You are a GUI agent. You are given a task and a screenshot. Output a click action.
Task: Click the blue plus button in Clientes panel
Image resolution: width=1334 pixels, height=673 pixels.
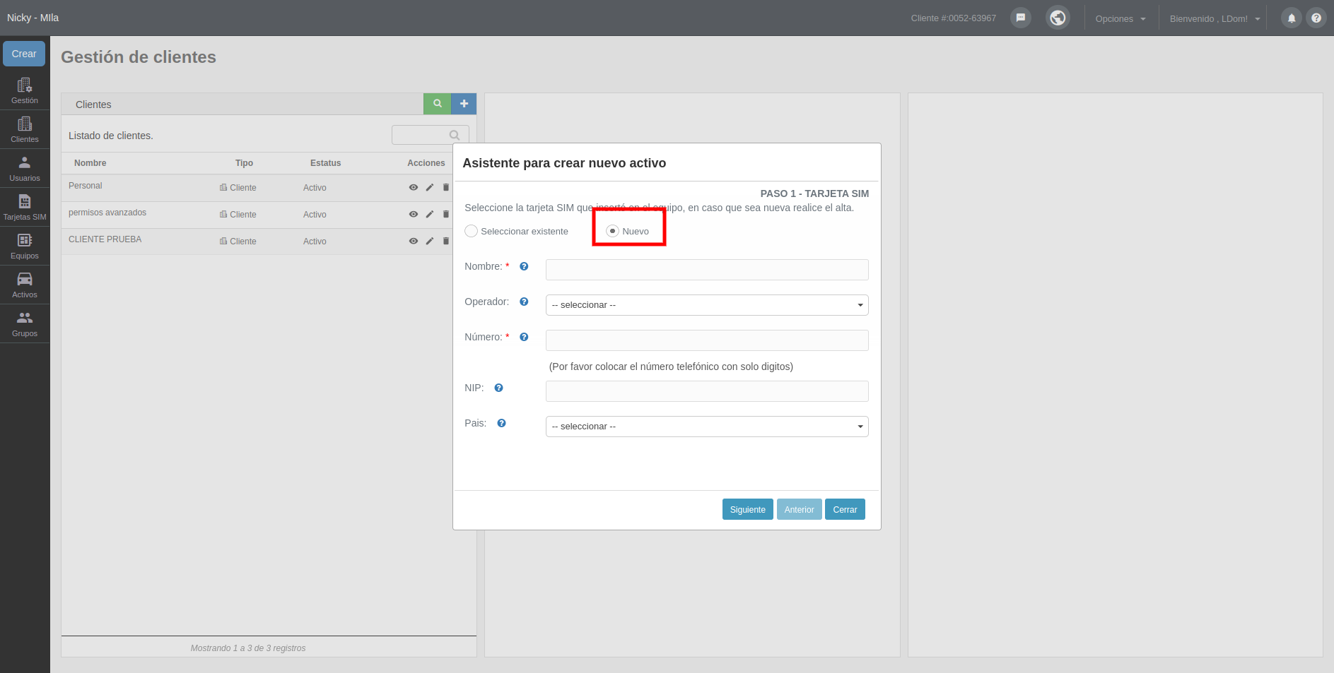(x=464, y=104)
